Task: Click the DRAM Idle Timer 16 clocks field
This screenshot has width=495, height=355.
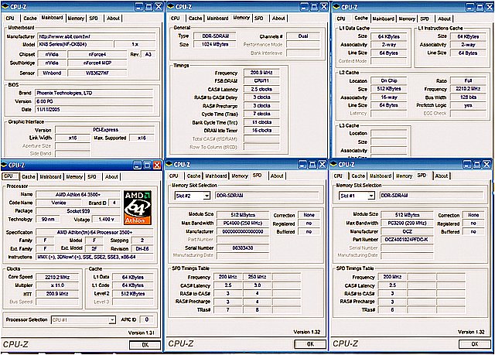Action: [x=261, y=131]
